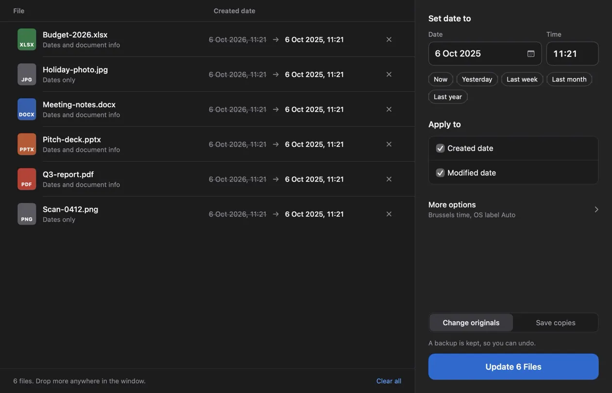Viewport: 612px width, 393px height.
Task: Click Update 6 Files button
Action: (x=513, y=367)
